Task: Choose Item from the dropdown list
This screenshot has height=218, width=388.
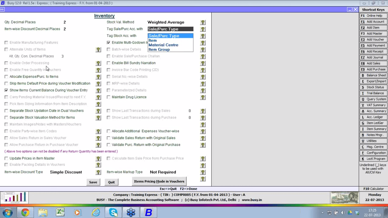Action: click(170, 40)
